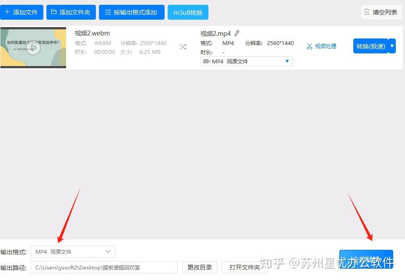The image size is (405, 280).
Task: Click the shuffle arrows icon on the file row
Action: (183, 47)
